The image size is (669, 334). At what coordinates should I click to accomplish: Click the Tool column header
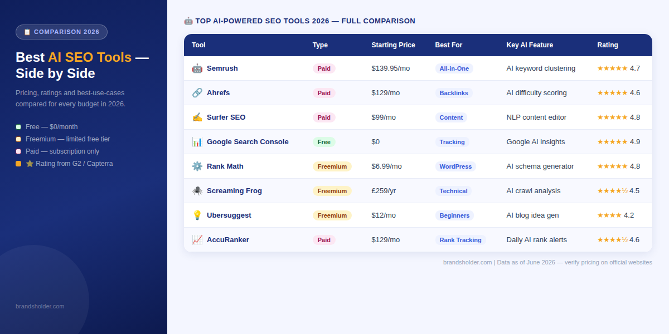tap(198, 45)
